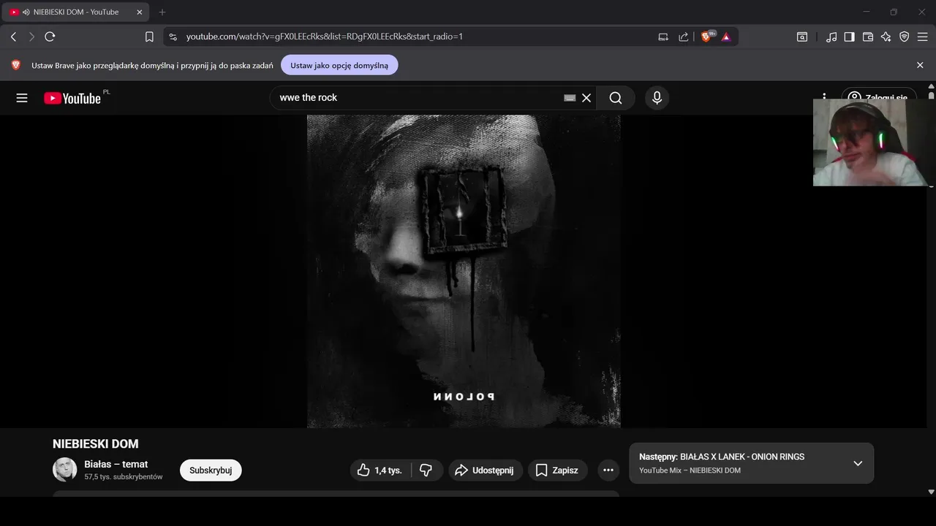The height and width of the screenshot is (526, 936).
Task: Go back to previous page
Action: point(13,37)
